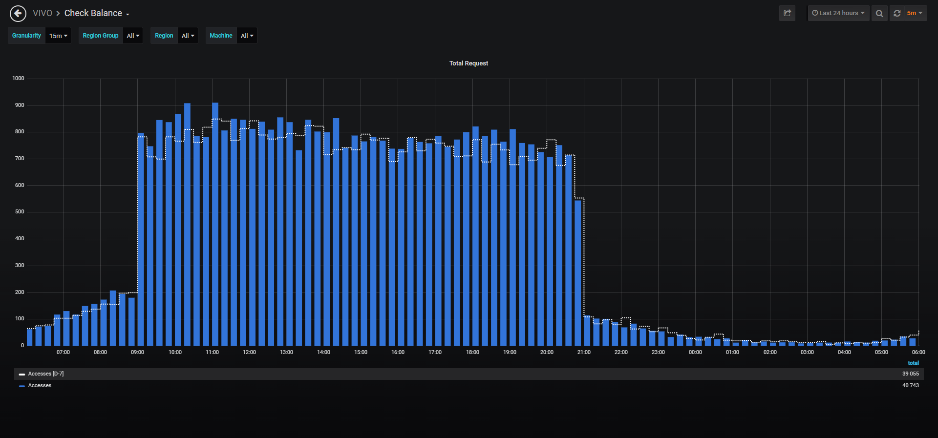Open the Region Group All dropdown

[x=133, y=36]
